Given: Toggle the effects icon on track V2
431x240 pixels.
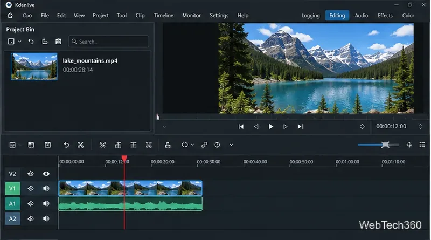Looking at the screenshot, I should 31,174.
